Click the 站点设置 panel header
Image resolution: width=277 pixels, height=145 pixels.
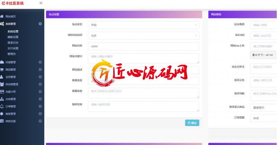(124, 14)
